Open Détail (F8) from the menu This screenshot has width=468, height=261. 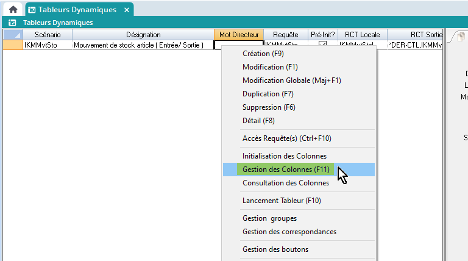point(259,121)
